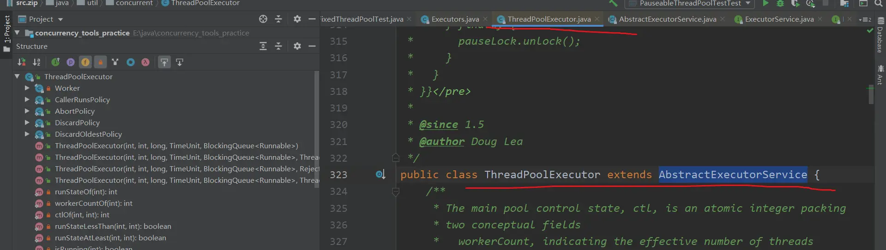The image size is (886, 250).
Task: Toggle Show Properties (purple p icon)
Action: 71,62
